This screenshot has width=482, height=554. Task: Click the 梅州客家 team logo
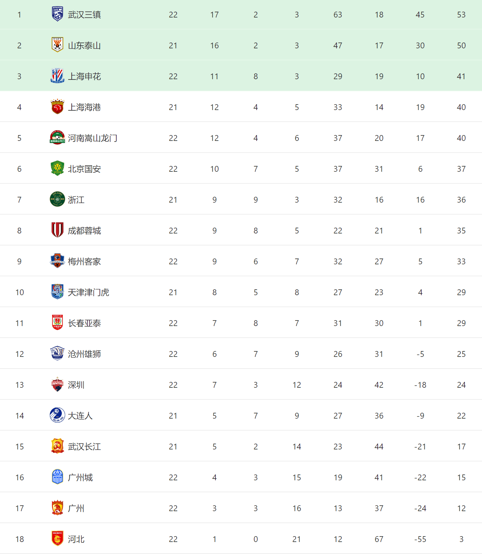[x=57, y=261]
